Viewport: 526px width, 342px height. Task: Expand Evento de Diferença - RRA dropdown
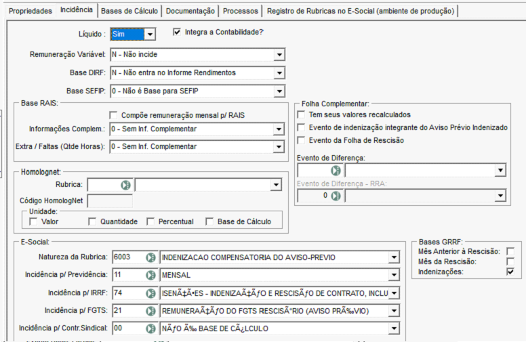[x=500, y=196]
